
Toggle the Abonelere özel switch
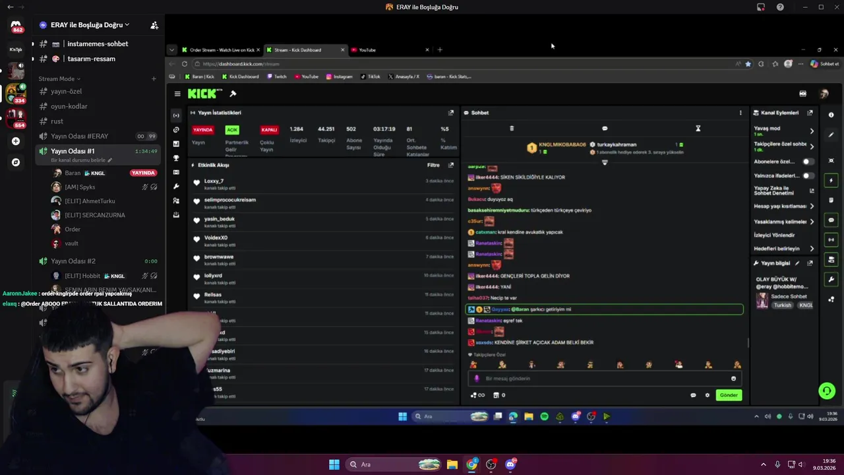coord(808,162)
